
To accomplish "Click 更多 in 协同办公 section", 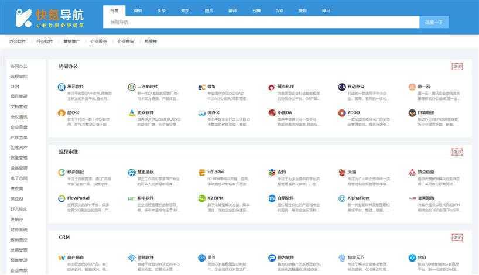I will point(457,66).
